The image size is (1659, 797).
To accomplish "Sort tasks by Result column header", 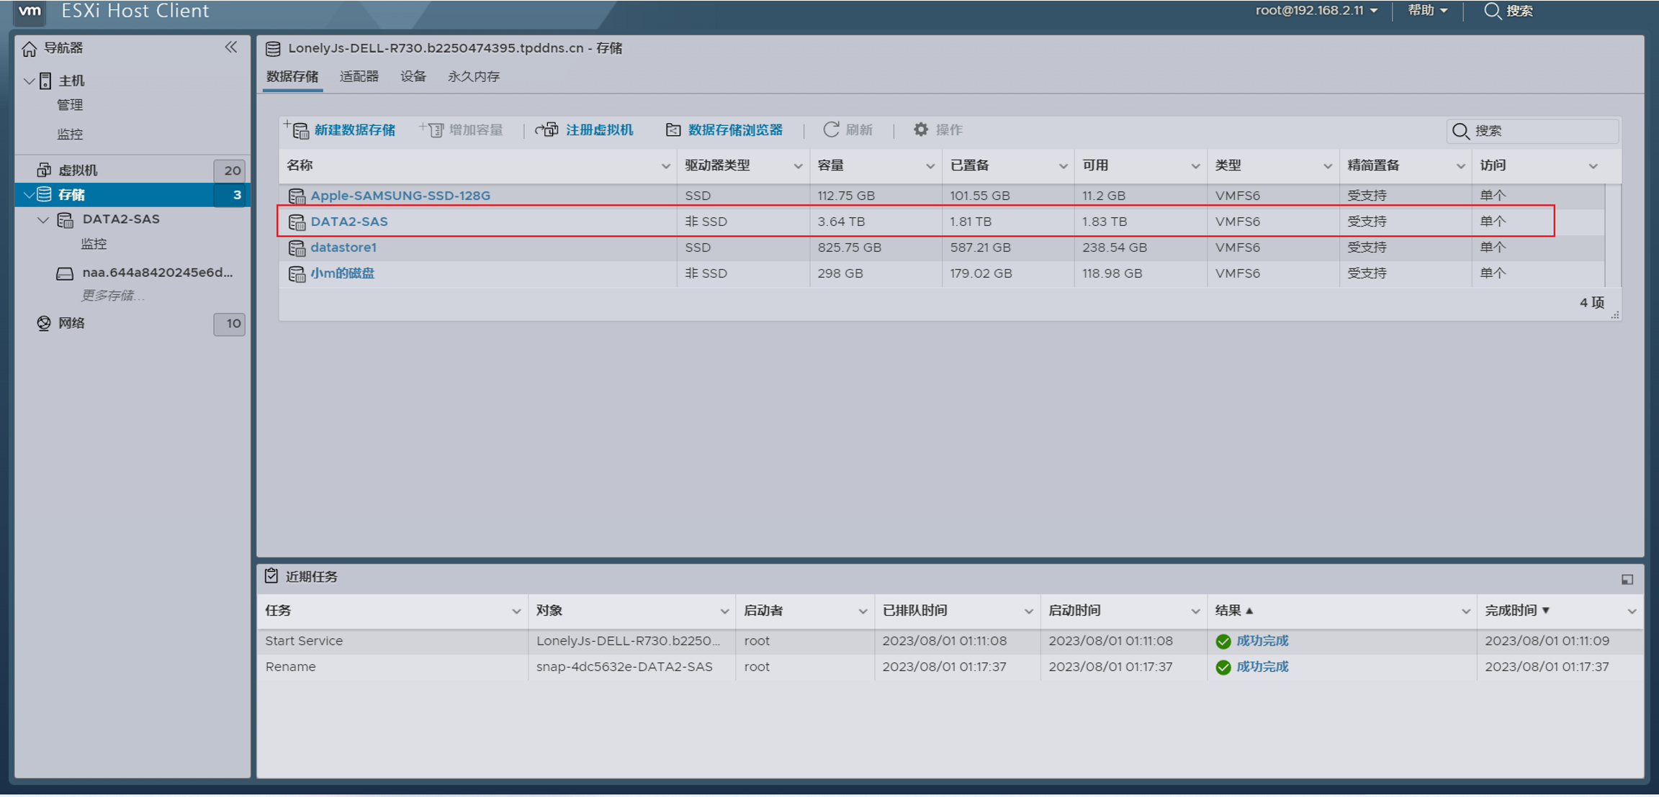I will coord(1233,611).
